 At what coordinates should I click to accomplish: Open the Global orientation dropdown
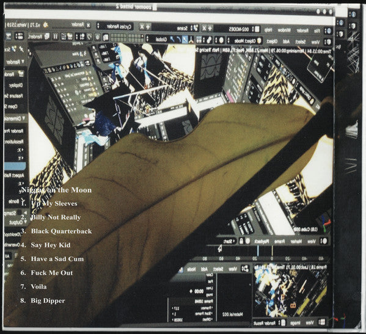(156, 39)
